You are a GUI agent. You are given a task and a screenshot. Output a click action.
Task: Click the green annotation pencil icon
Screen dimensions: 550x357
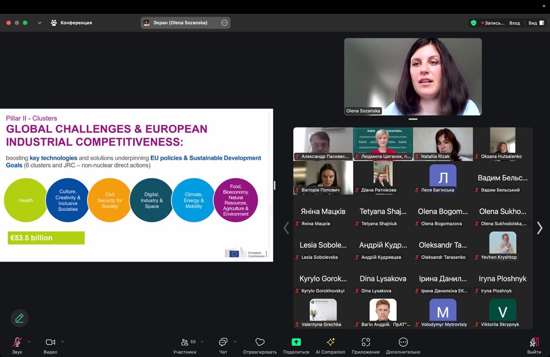19,318
